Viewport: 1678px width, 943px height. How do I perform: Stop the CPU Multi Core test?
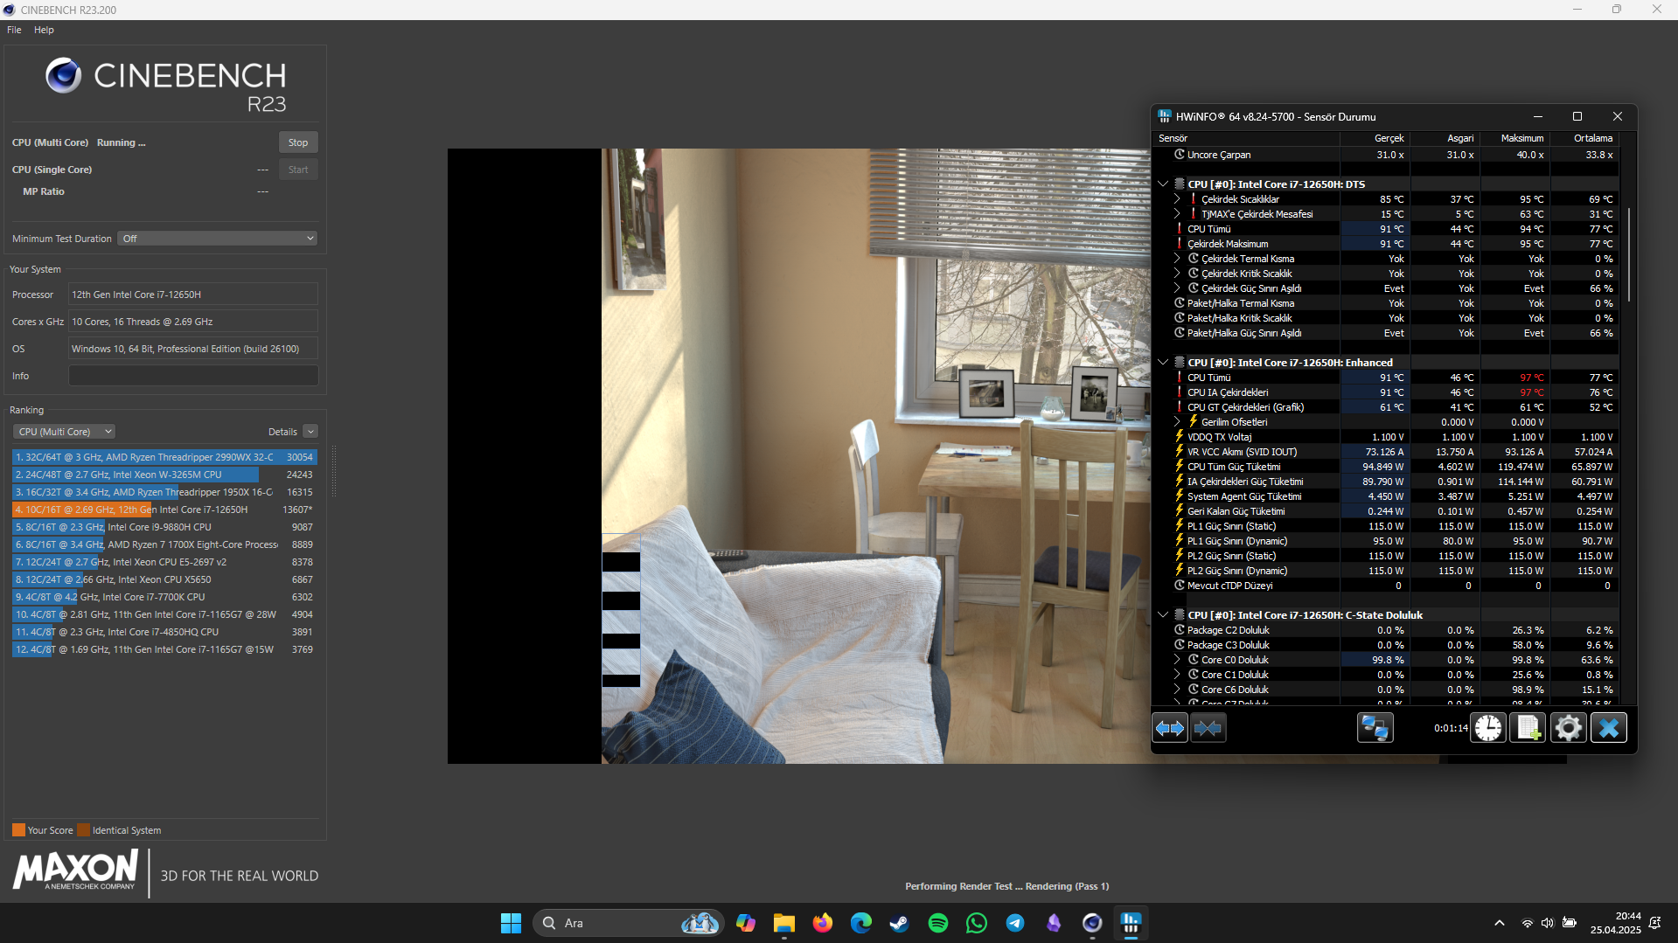tap(298, 142)
